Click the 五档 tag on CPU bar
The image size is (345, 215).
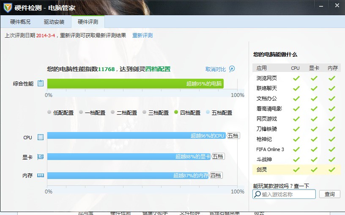(233, 135)
